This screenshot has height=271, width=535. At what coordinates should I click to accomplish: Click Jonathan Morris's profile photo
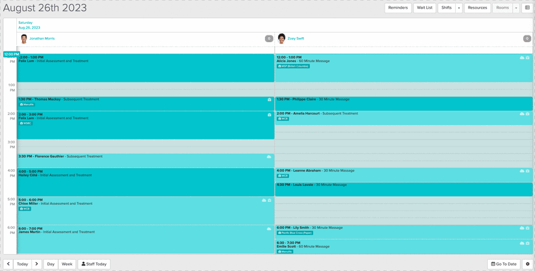pyautogui.click(x=24, y=39)
